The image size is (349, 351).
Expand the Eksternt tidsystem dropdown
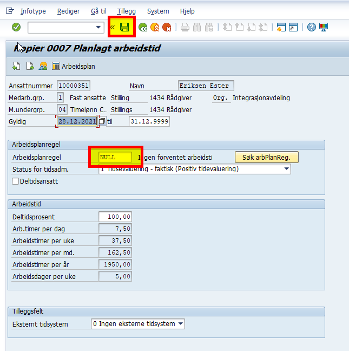(181, 324)
